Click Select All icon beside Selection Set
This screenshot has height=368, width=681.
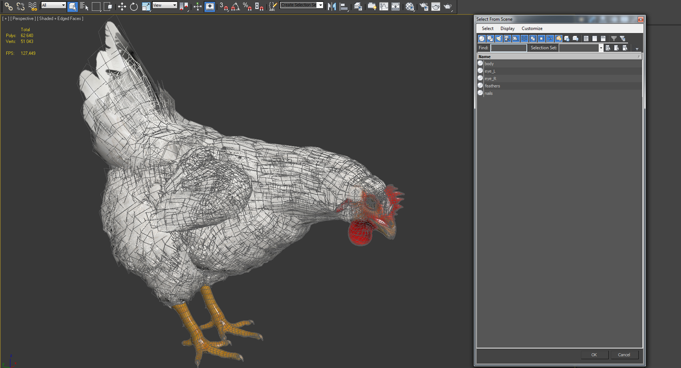[608, 48]
